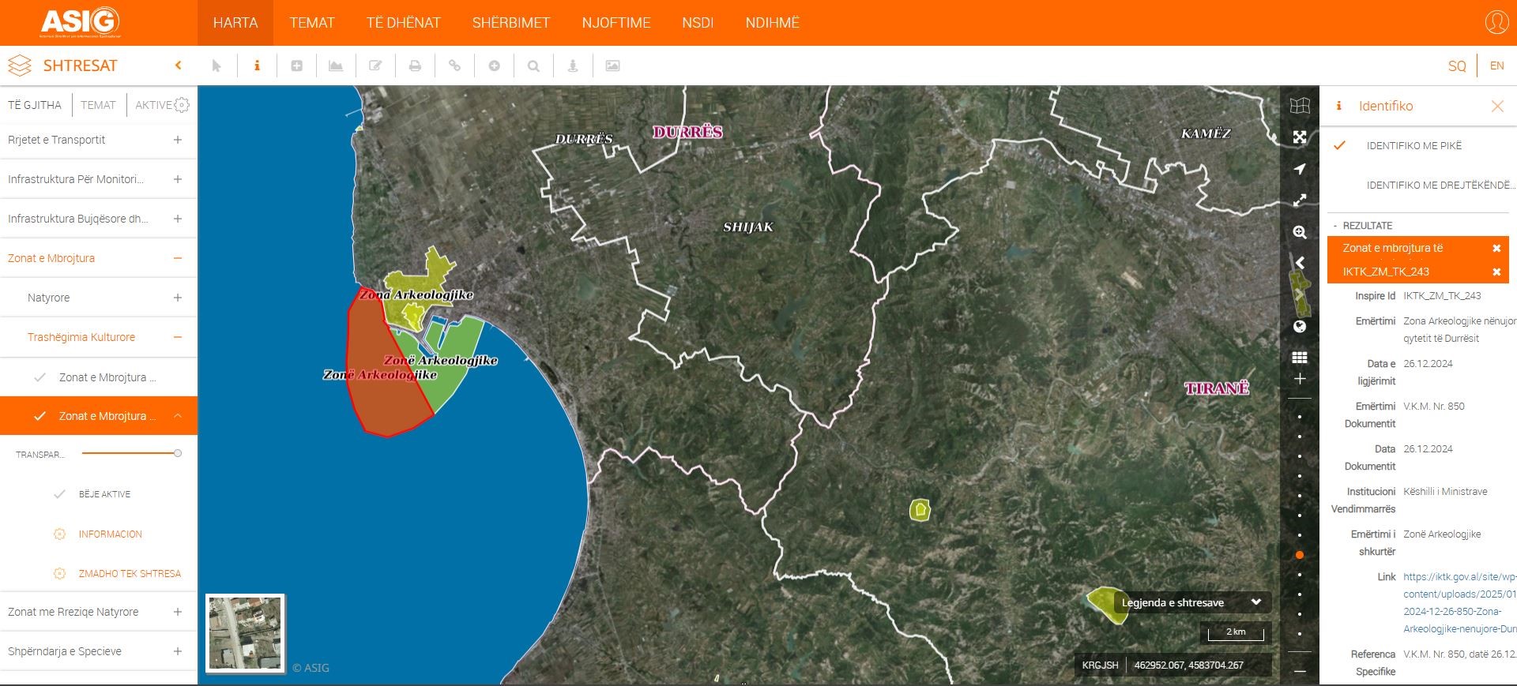Click the circled plus toolbar icon
Screen dimensions: 1517x686
click(x=494, y=66)
